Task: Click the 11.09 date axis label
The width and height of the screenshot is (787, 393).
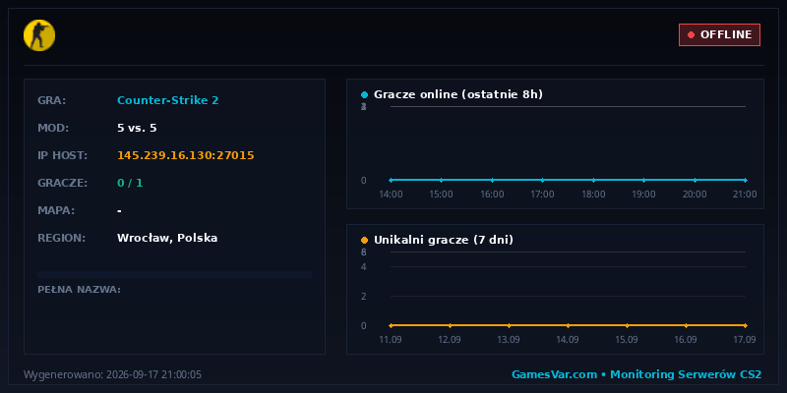Action: pyautogui.click(x=390, y=339)
